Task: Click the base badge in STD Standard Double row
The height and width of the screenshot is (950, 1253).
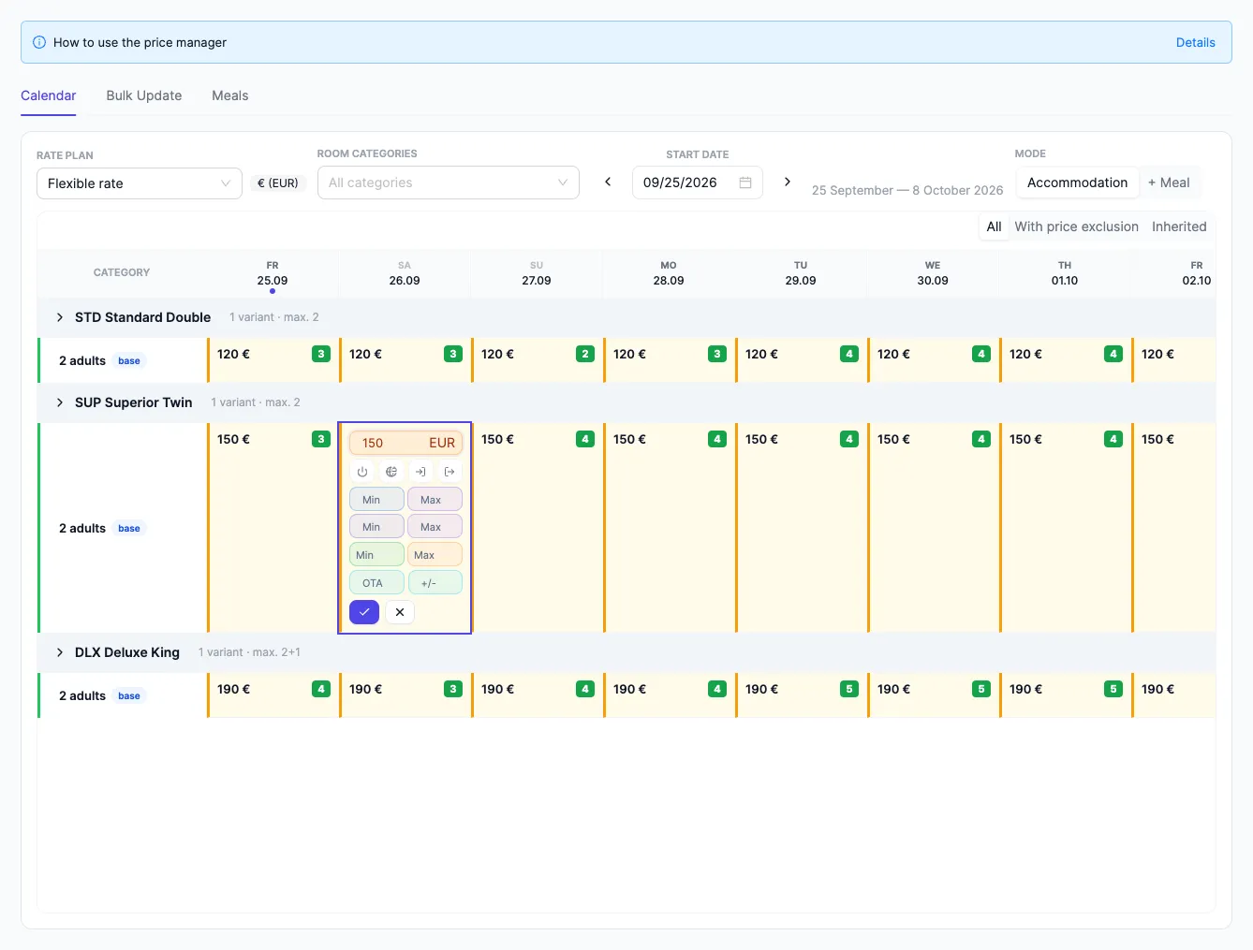Action: 129,360
